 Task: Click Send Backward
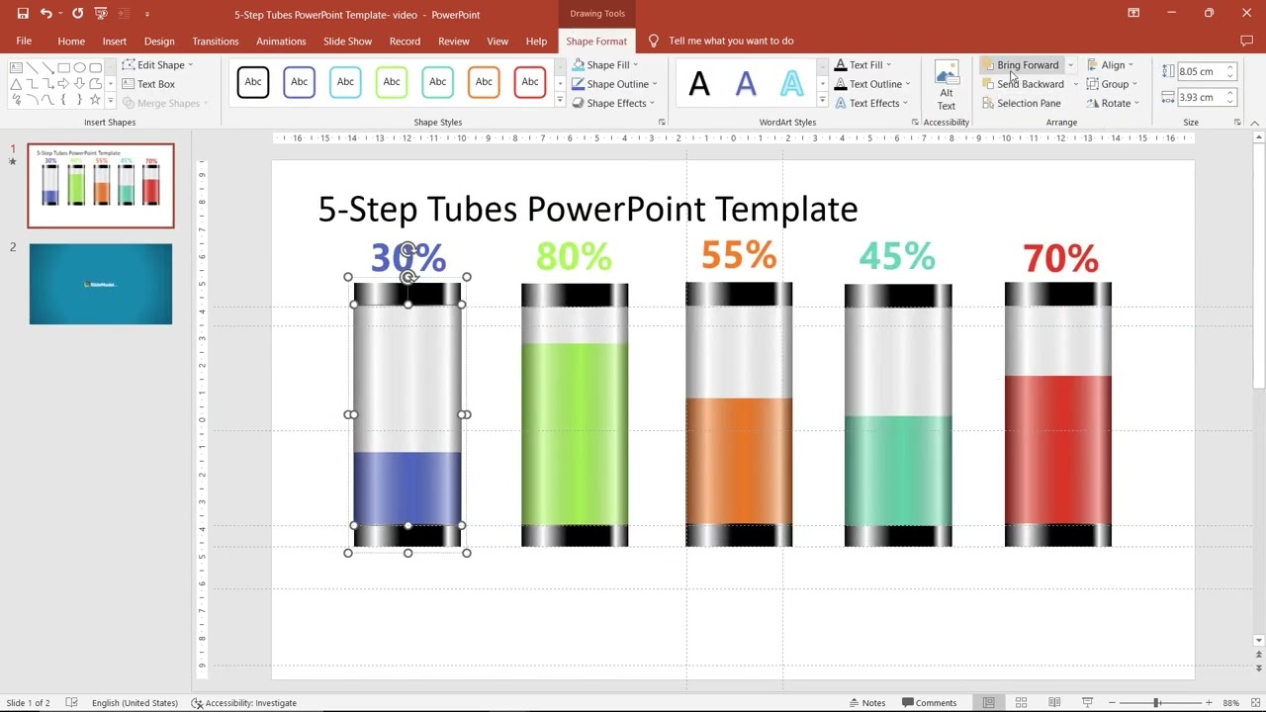[1024, 84]
